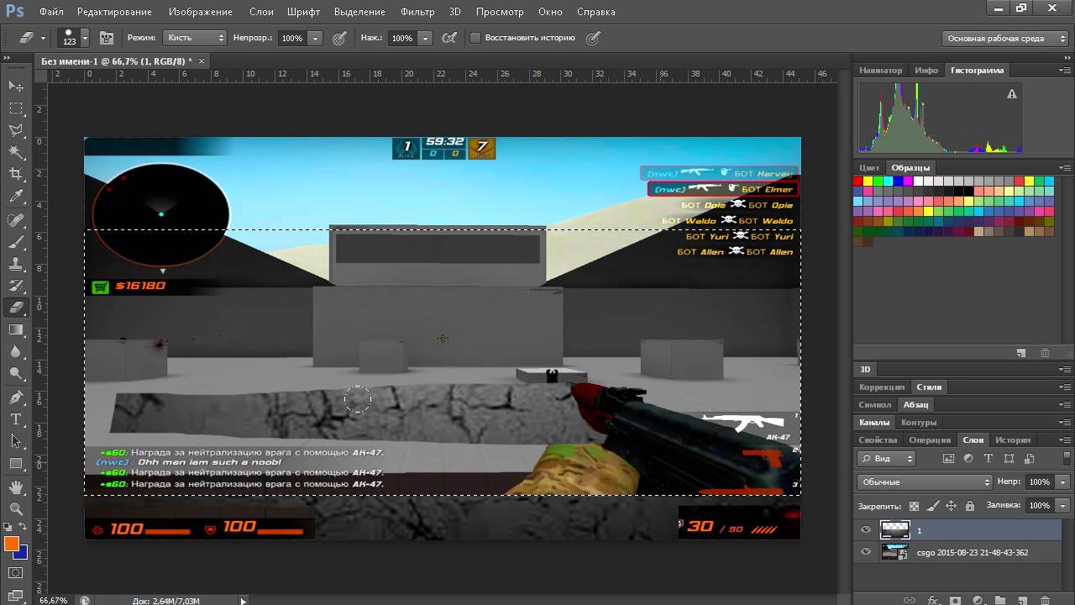Pick the red swatch in Образцы
Screen dimensions: 1075x605
click(x=858, y=181)
